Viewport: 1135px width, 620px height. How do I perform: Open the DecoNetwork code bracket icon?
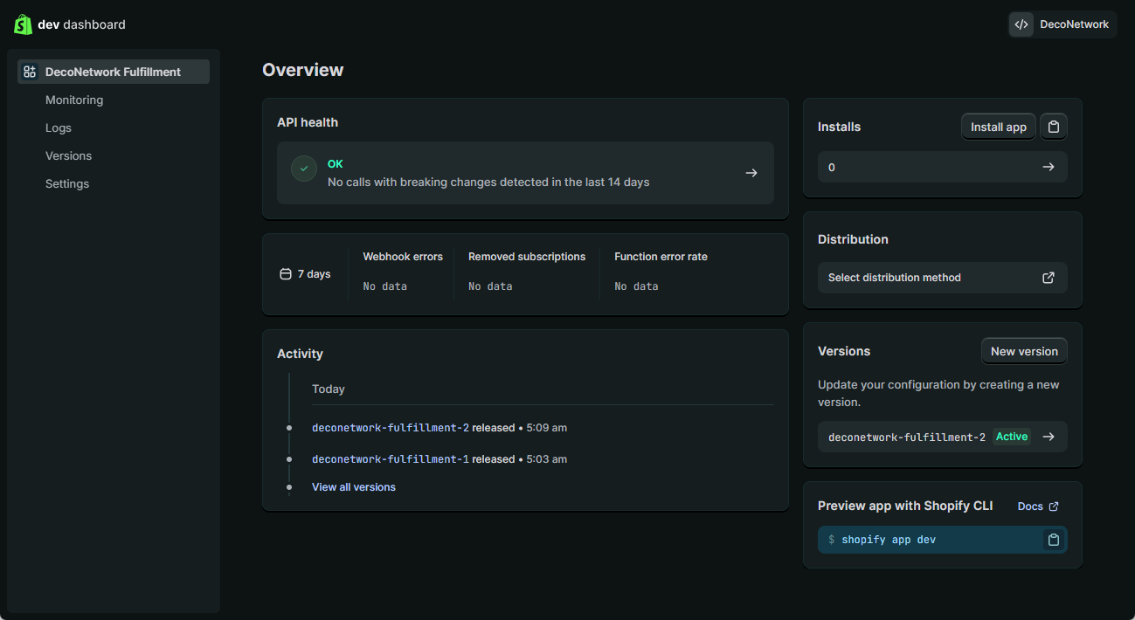point(1021,24)
